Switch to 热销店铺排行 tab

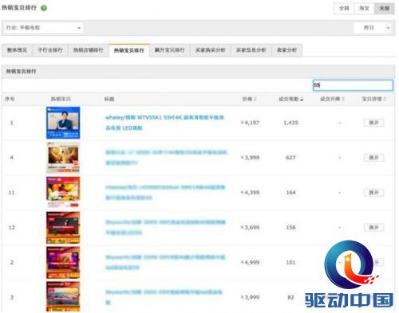click(88, 50)
